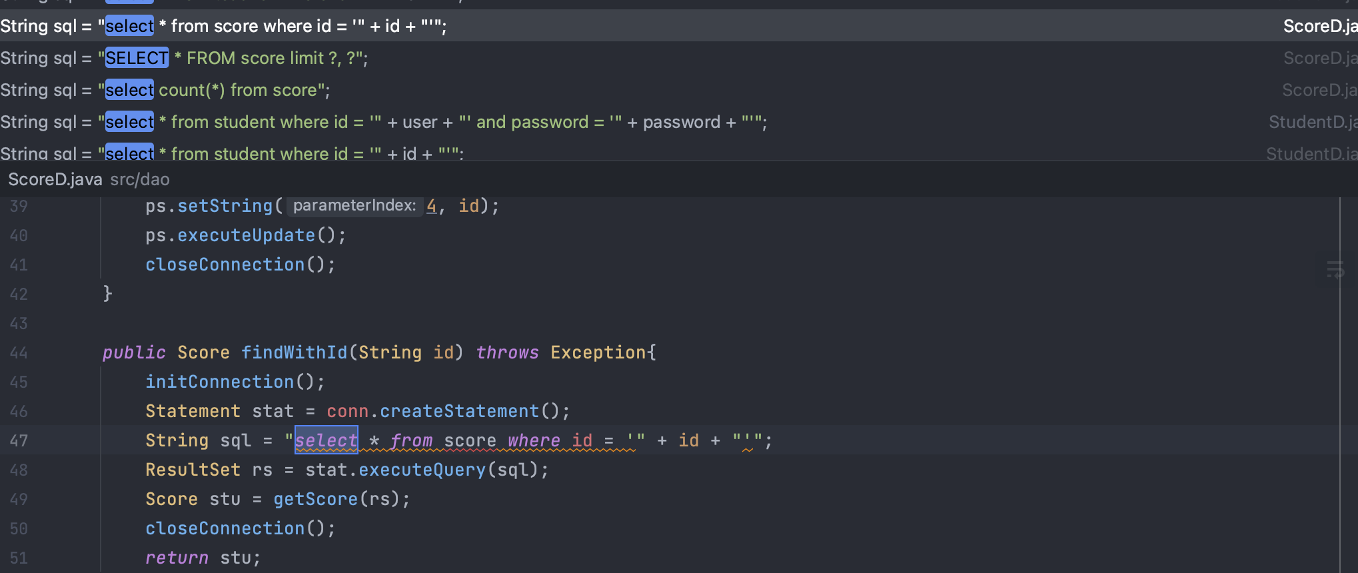Click line number 47 in the gutter
Image resolution: width=1358 pixels, height=573 pixels.
pos(19,441)
